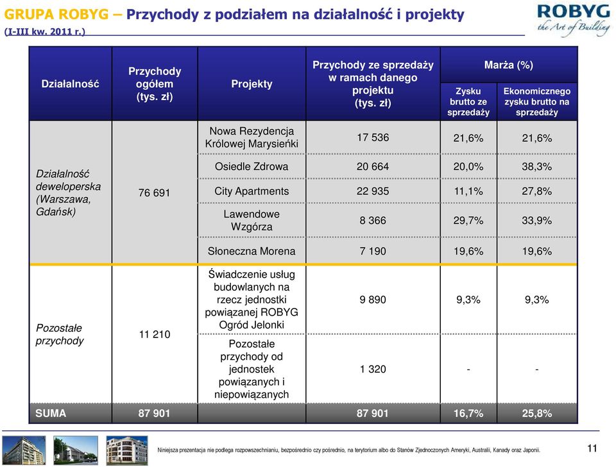Image resolution: width=616 pixels, height=467 pixels.
Task: Click the subtitle '(I-III kw. 2011 r.)'
Action: pos(44,31)
